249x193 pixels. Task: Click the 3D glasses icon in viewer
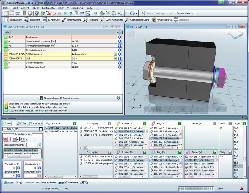236,36
